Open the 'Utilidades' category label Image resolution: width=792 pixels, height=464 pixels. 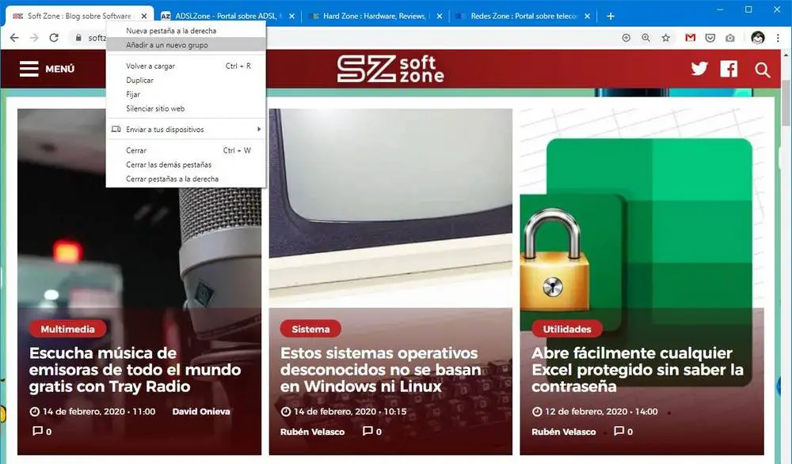point(567,330)
